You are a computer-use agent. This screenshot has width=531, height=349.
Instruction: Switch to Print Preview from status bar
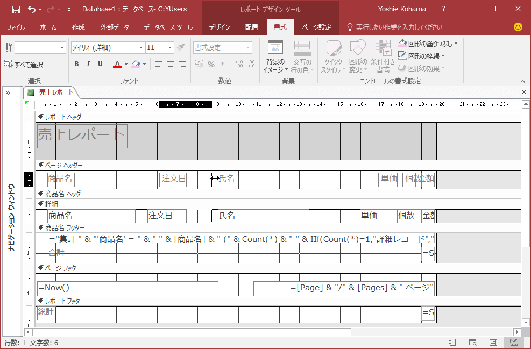click(473, 343)
